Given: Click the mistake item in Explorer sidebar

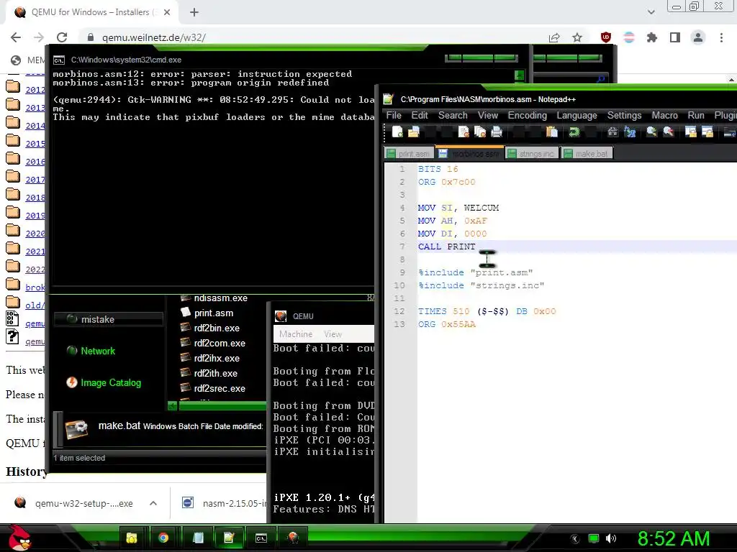Looking at the screenshot, I should click(x=109, y=319).
